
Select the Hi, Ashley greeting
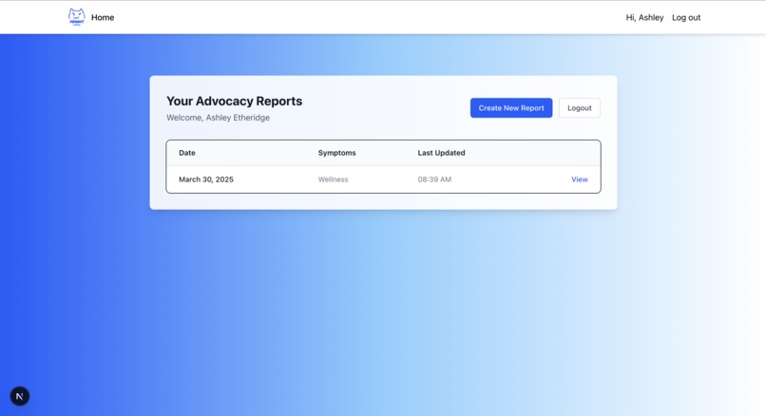click(x=644, y=18)
